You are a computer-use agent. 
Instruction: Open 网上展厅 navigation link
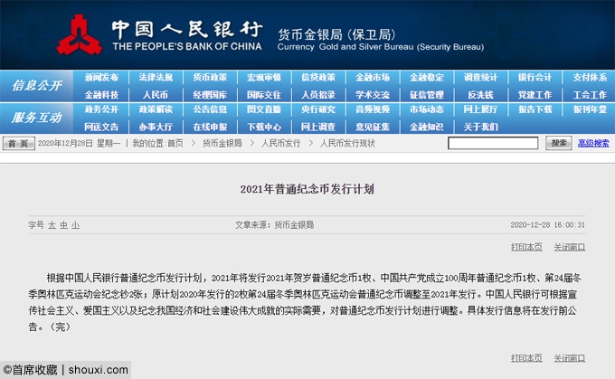click(x=480, y=109)
